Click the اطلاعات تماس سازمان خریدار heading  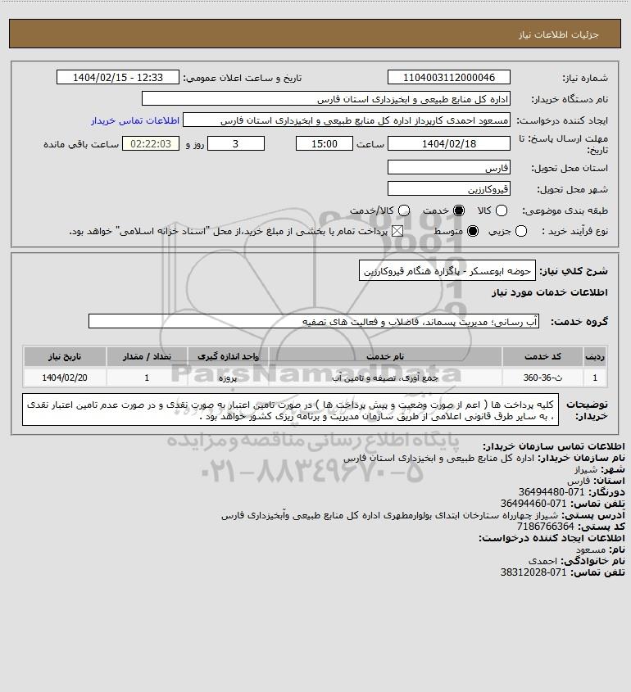(554, 446)
